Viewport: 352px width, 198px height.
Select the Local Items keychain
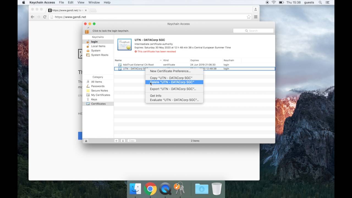click(x=98, y=46)
